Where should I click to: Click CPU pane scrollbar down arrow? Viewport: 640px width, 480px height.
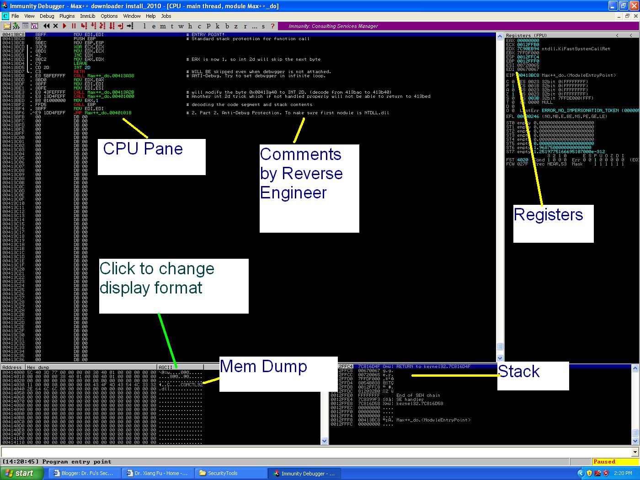coord(500,358)
